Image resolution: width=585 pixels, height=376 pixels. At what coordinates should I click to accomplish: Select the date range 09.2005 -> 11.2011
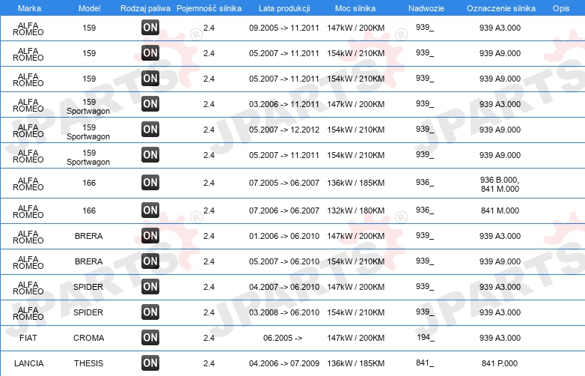coord(284,28)
